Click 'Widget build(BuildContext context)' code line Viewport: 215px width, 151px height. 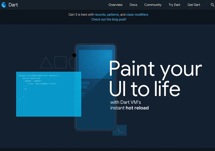40,76
